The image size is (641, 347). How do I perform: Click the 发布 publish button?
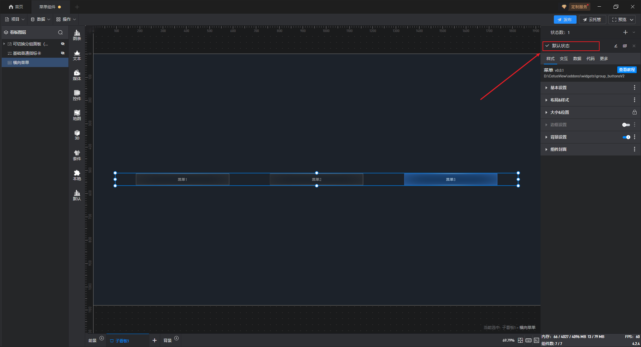pos(565,20)
